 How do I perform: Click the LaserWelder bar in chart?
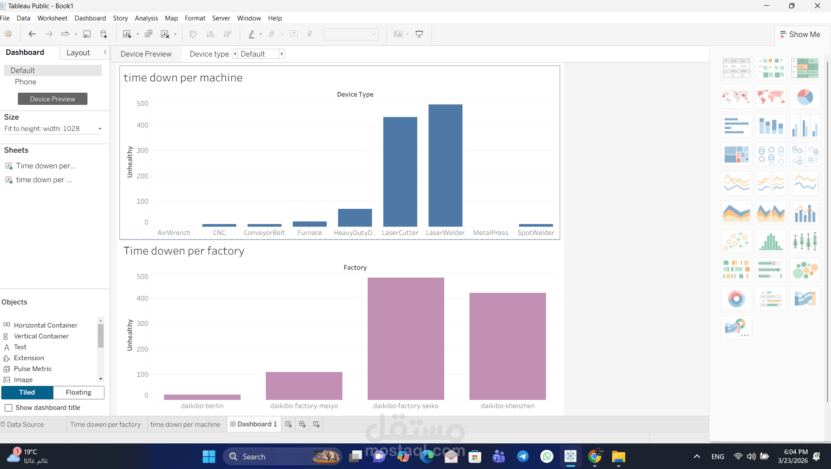point(446,165)
